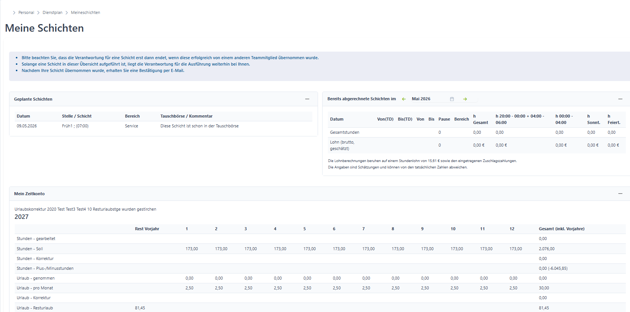Click the Pause column header
Viewport: 630px width, 312px height.
(x=444, y=119)
